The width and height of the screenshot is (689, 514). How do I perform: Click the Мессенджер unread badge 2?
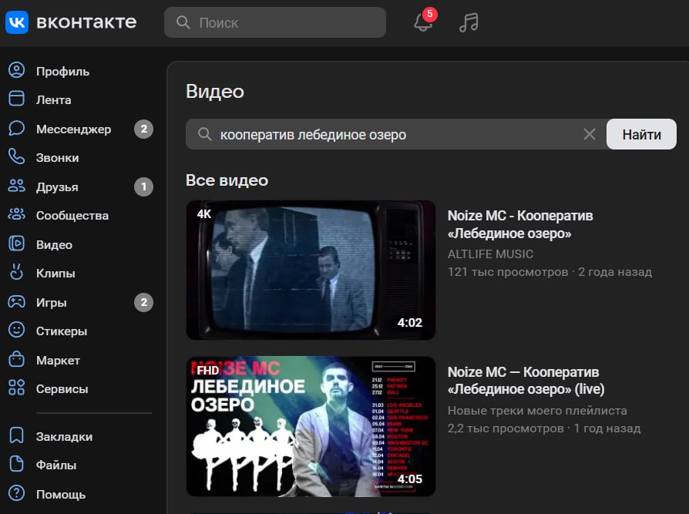(x=143, y=129)
